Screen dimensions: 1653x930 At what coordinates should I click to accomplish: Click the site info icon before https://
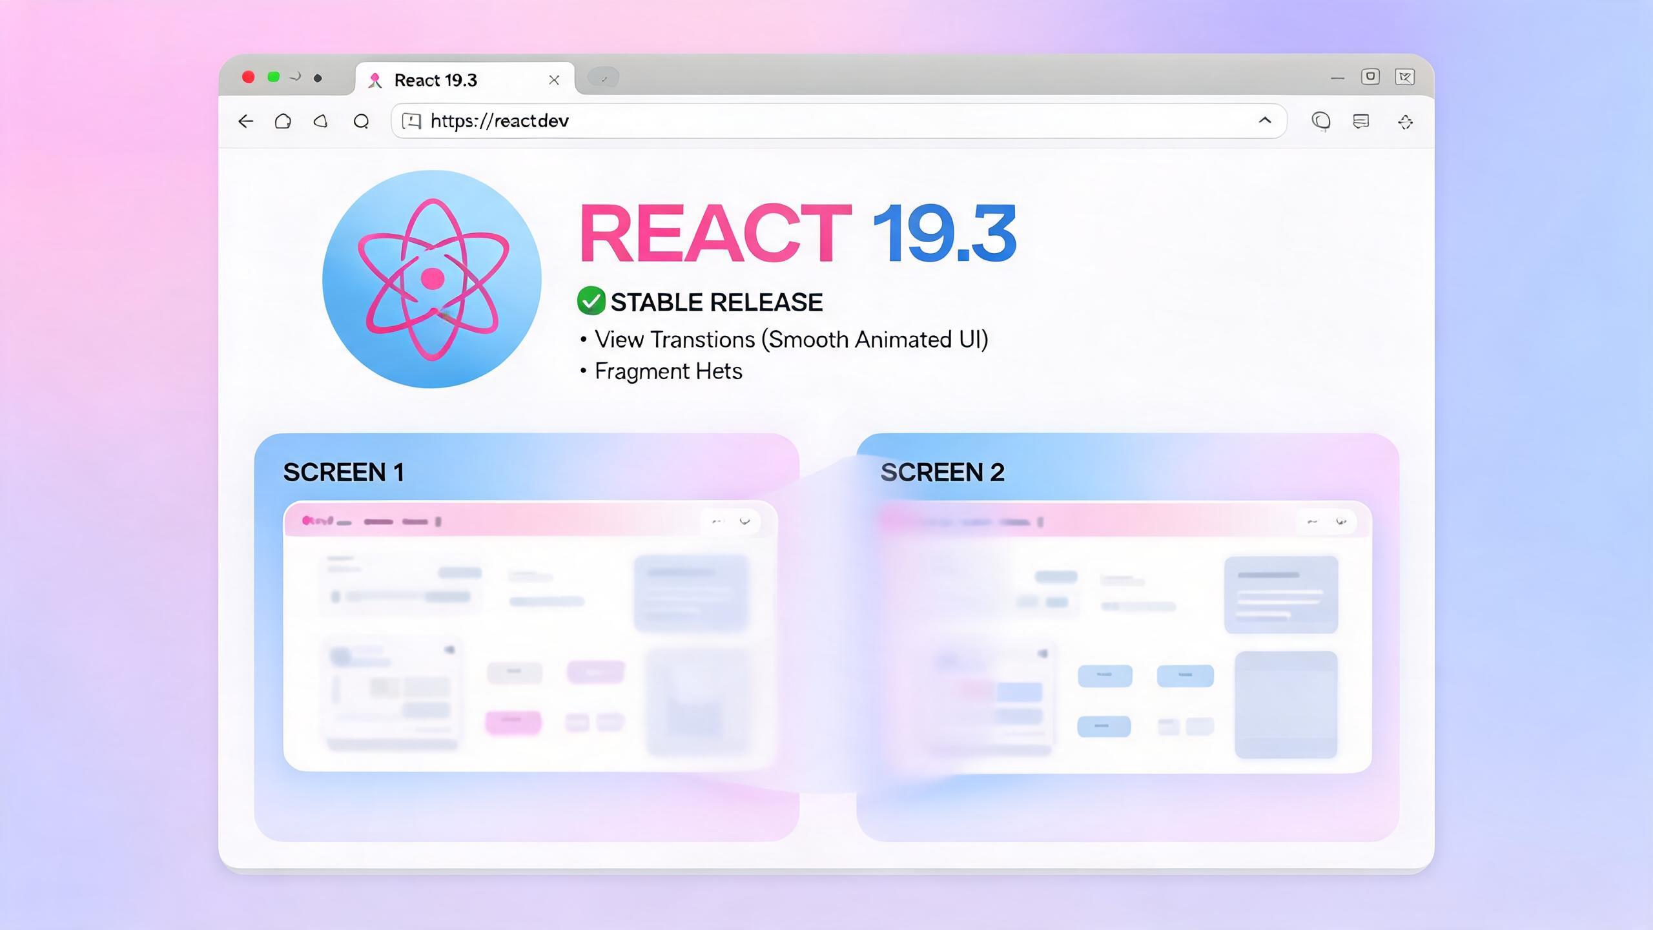(x=411, y=121)
